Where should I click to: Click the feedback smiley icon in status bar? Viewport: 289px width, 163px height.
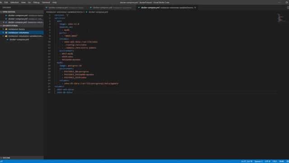point(288,161)
